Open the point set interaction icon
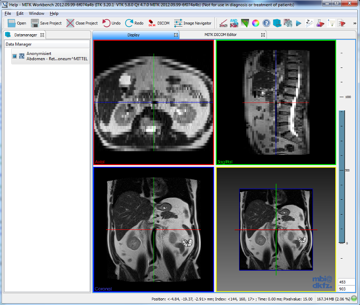The width and height of the screenshot is (360, 305). 309,23
